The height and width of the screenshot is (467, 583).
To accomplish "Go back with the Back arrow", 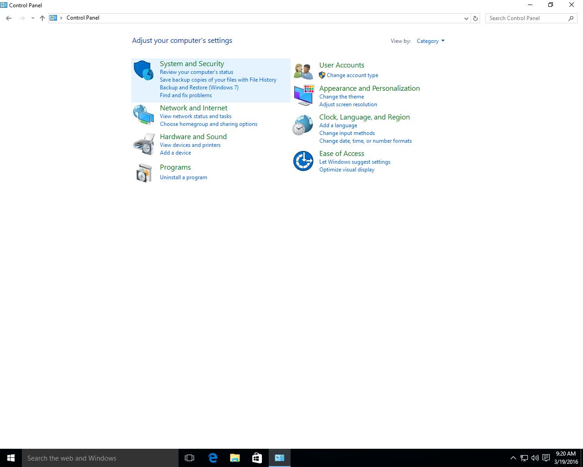I will pyautogui.click(x=9, y=18).
